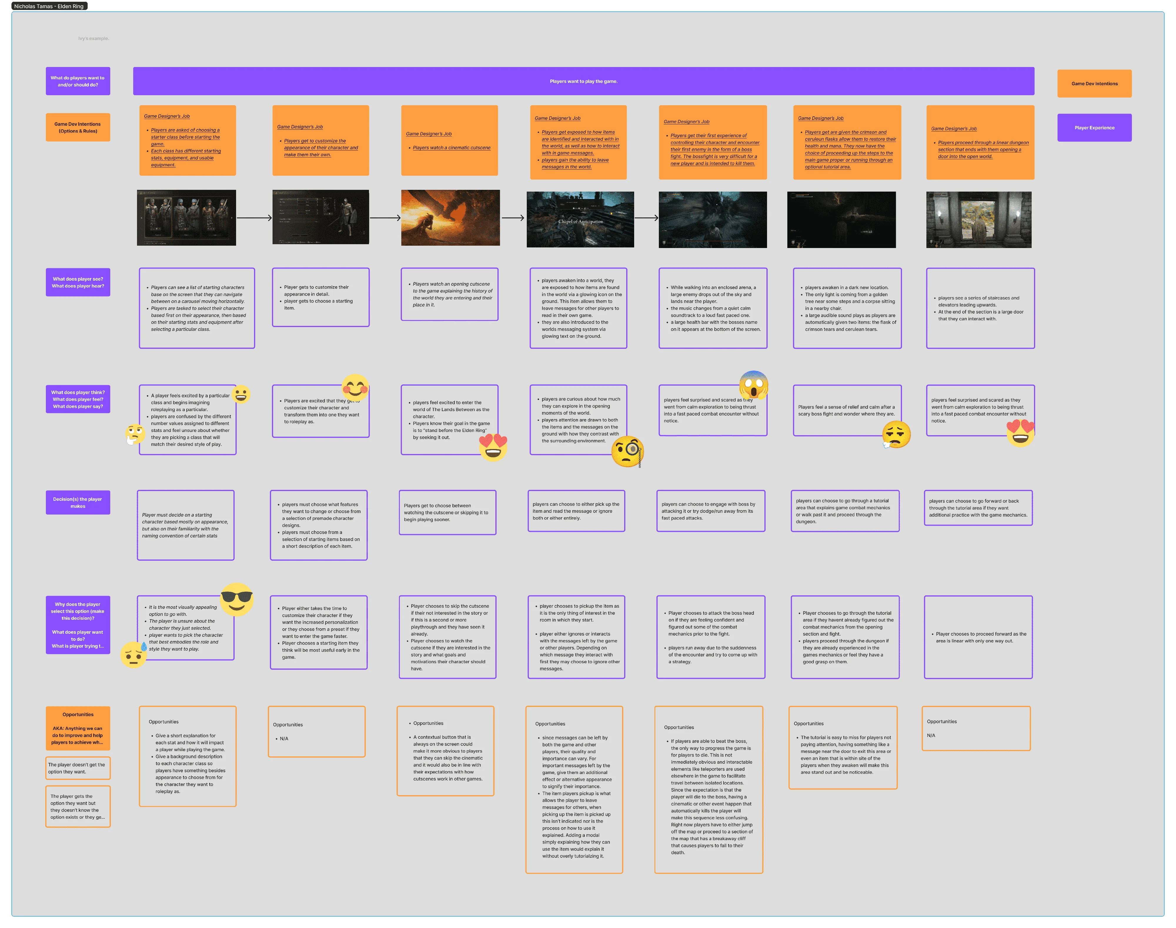Click the Chapel of Anticipation screenshot
Image resolution: width=1176 pixels, height=928 pixels.
(x=580, y=219)
